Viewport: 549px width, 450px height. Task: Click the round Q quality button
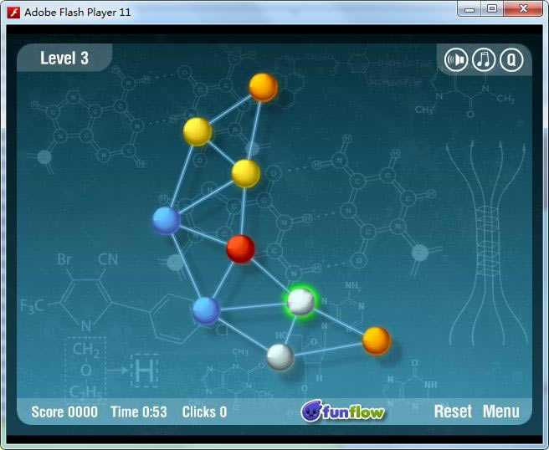tap(511, 60)
